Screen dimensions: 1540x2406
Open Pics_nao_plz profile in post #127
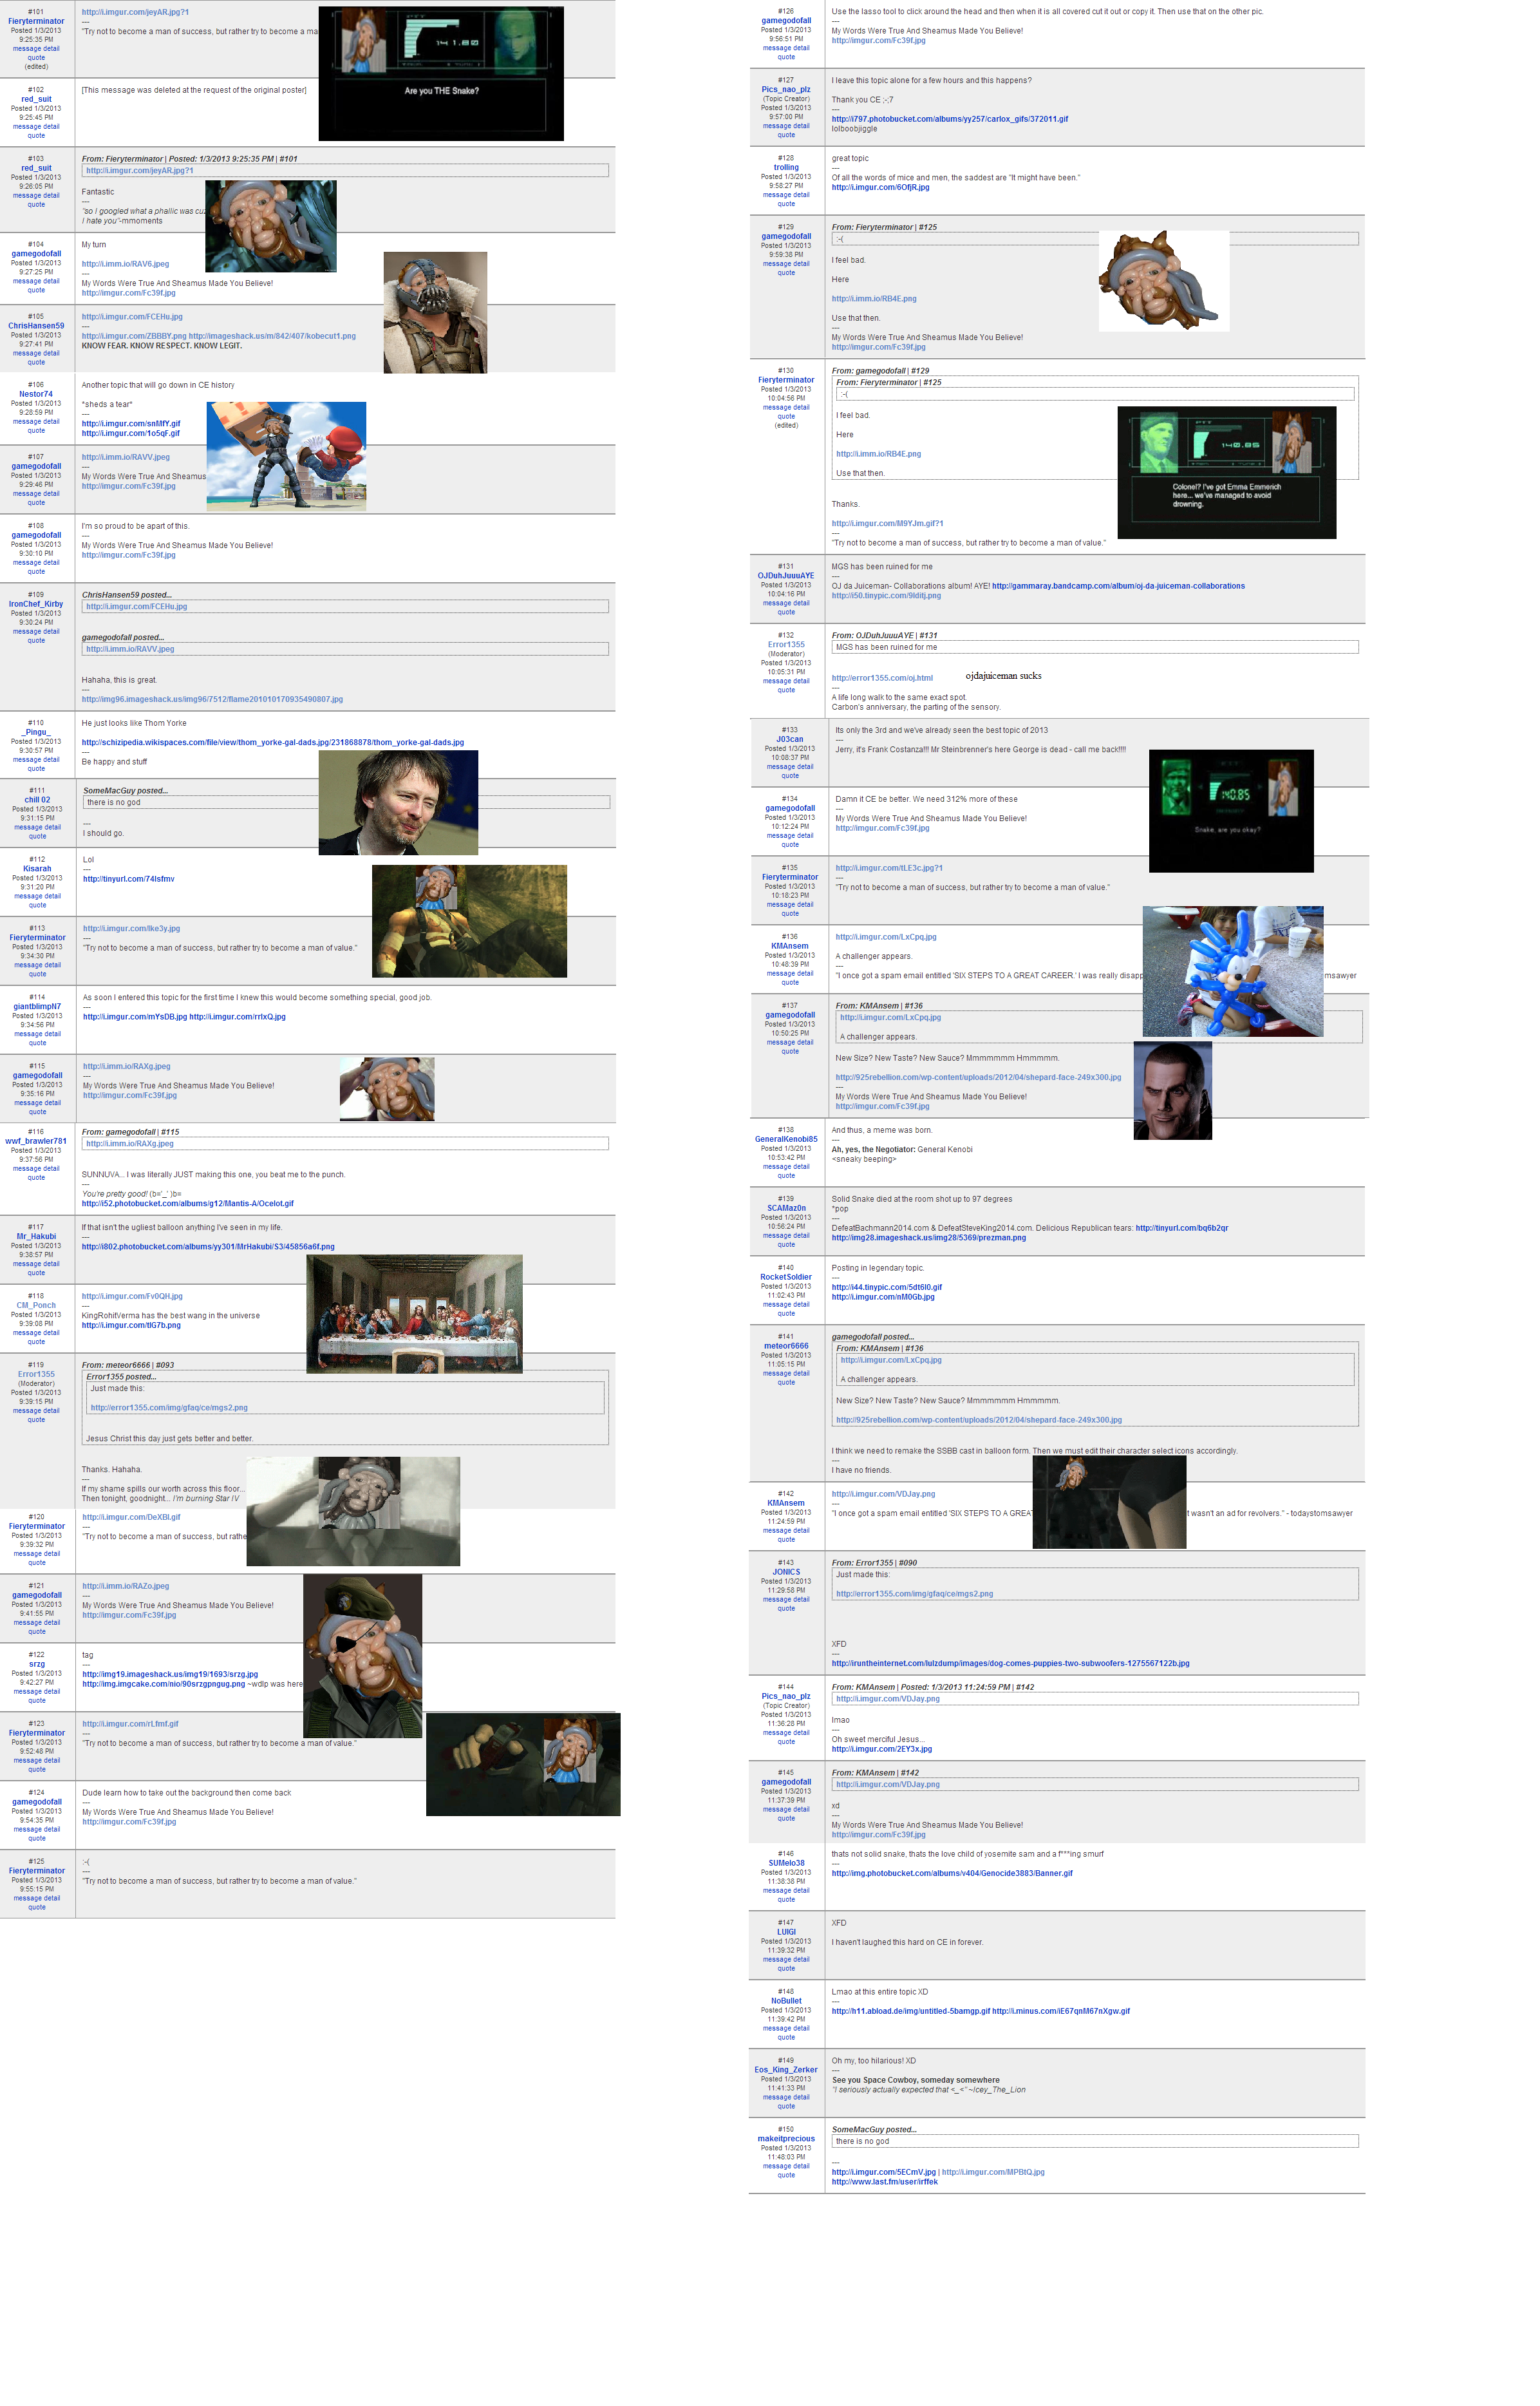(x=786, y=90)
